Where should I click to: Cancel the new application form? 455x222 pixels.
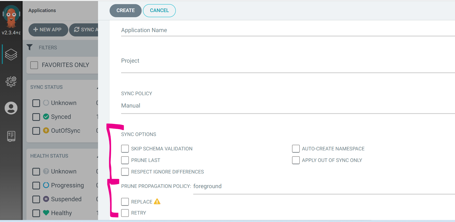[159, 11]
